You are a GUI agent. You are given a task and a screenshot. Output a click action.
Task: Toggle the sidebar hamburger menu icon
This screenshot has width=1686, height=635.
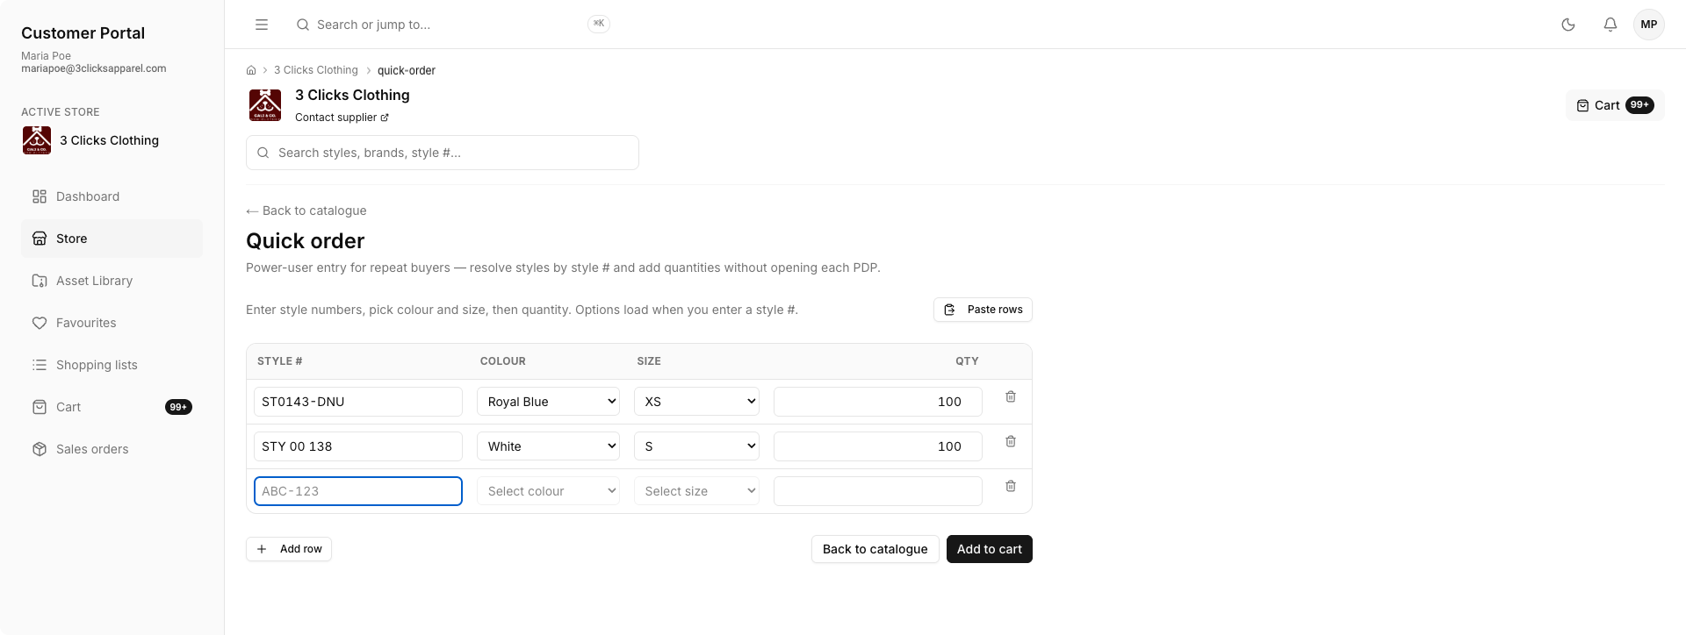262,25
